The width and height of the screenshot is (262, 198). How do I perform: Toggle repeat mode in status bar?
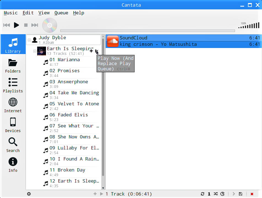point(203,194)
